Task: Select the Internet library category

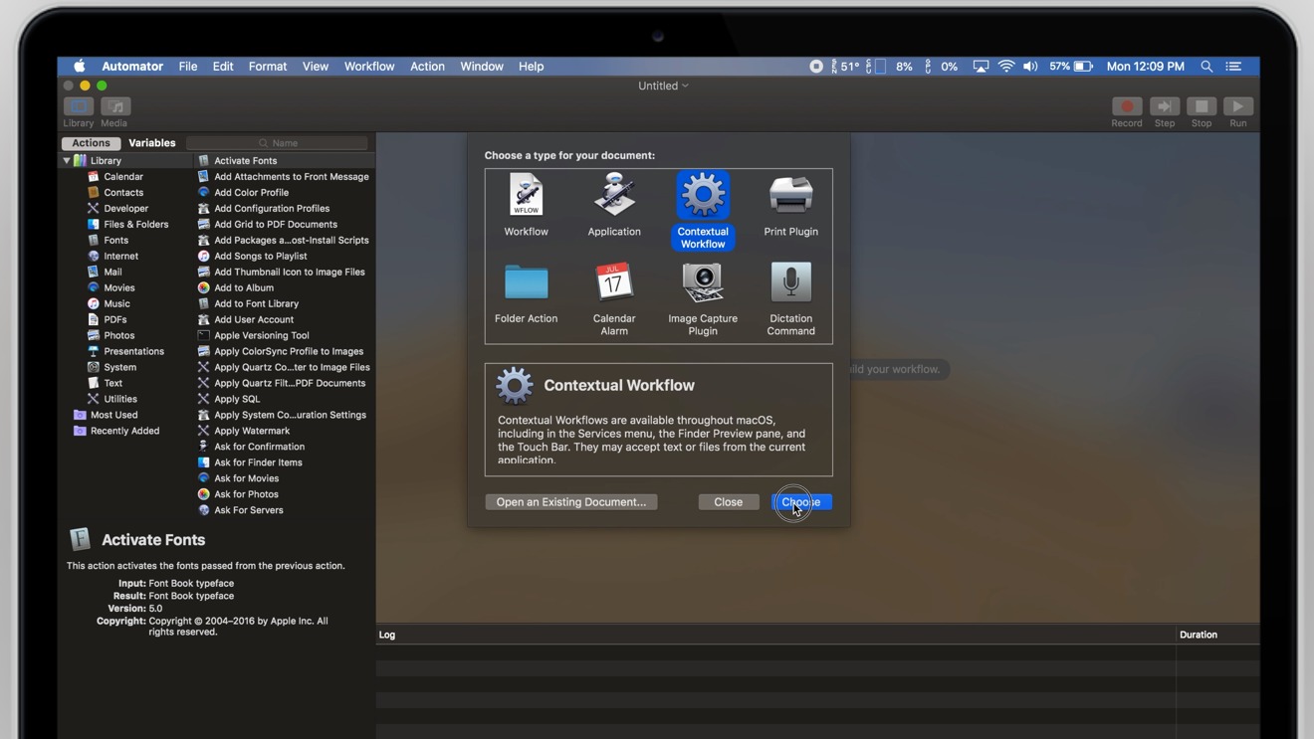Action: (120, 256)
